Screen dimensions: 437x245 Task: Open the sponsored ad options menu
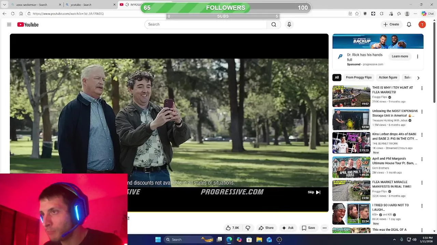418,56
